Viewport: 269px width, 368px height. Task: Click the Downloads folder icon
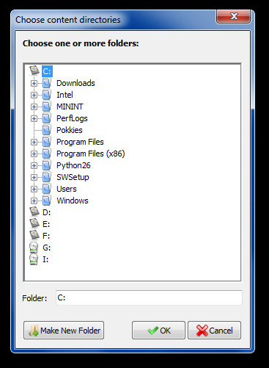[x=47, y=83]
